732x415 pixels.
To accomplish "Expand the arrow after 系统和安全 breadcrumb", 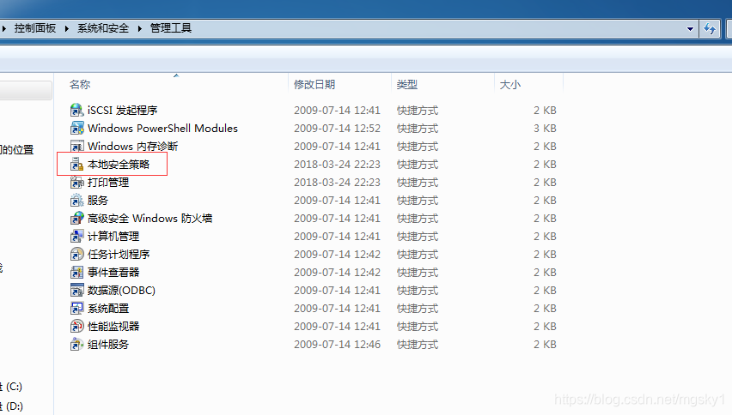I will (139, 28).
